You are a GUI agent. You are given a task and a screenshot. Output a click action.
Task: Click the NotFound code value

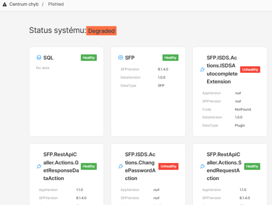[x=243, y=109]
